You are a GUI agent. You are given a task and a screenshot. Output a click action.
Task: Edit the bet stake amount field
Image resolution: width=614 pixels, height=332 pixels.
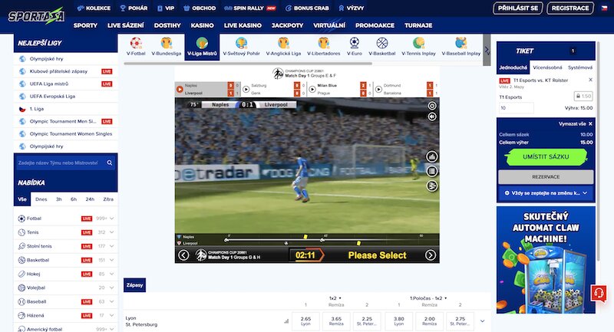(516, 108)
